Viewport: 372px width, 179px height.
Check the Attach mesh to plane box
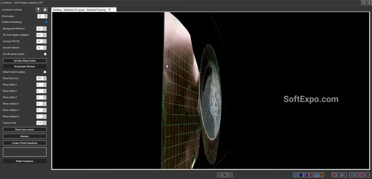click(45, 72)
